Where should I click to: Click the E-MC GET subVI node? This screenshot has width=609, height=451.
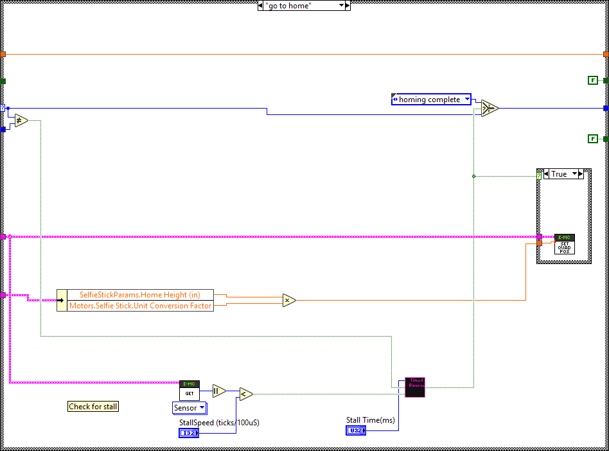tap(190, 390)
